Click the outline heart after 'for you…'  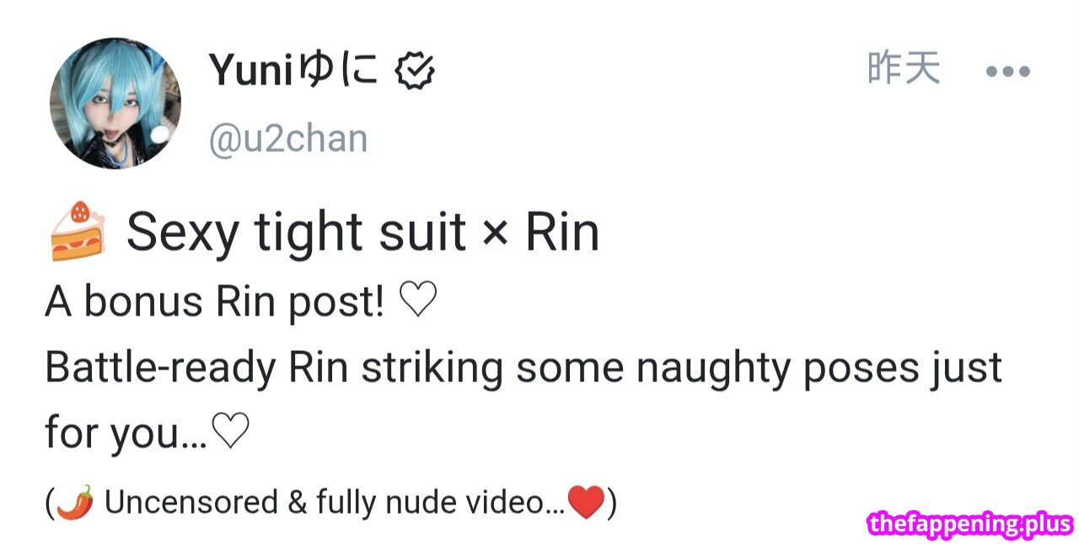230,434
